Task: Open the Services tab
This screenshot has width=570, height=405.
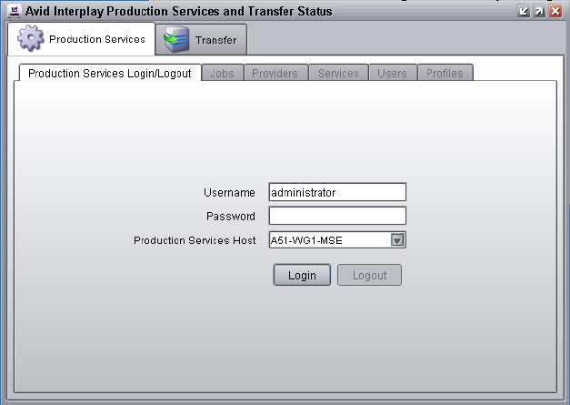Action: point(338,73)
